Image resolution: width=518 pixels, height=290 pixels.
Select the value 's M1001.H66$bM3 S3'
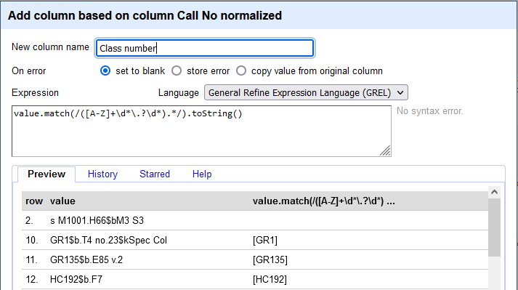tap(97, 220)
